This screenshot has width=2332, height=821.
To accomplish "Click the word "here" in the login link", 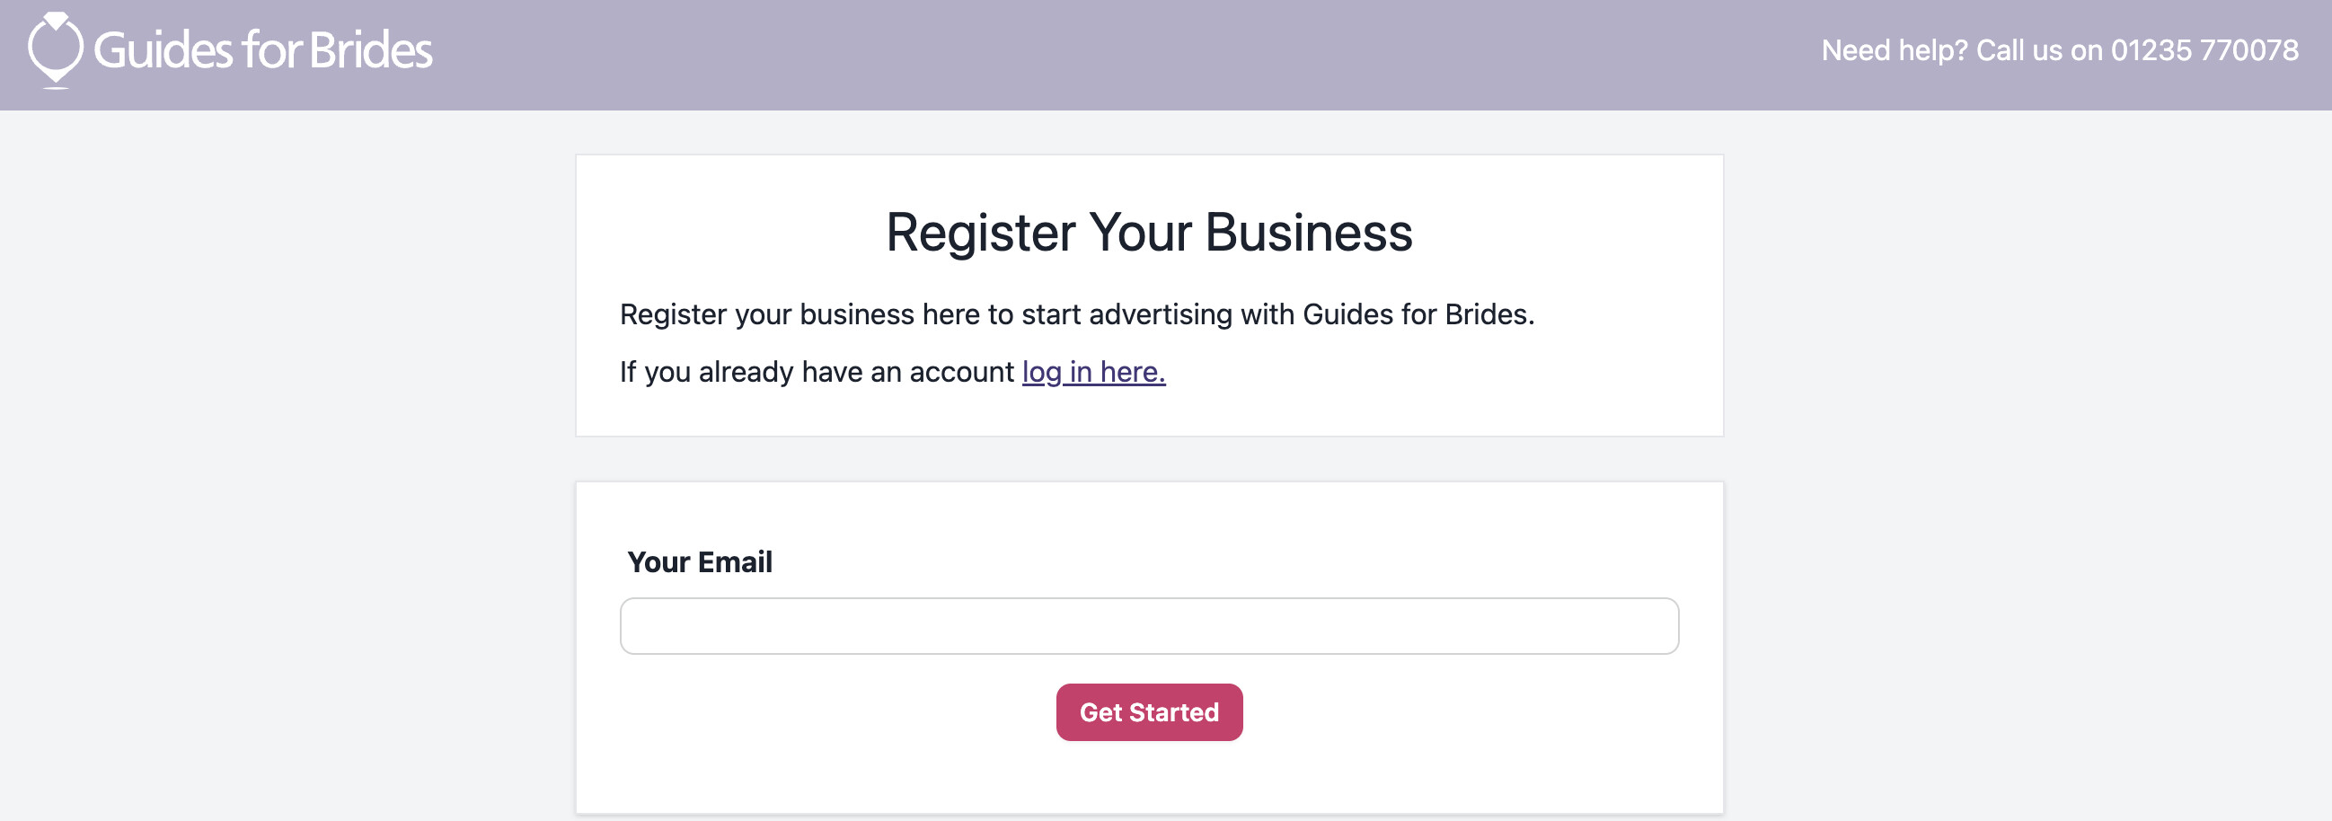I will (x=1132, y=372).
